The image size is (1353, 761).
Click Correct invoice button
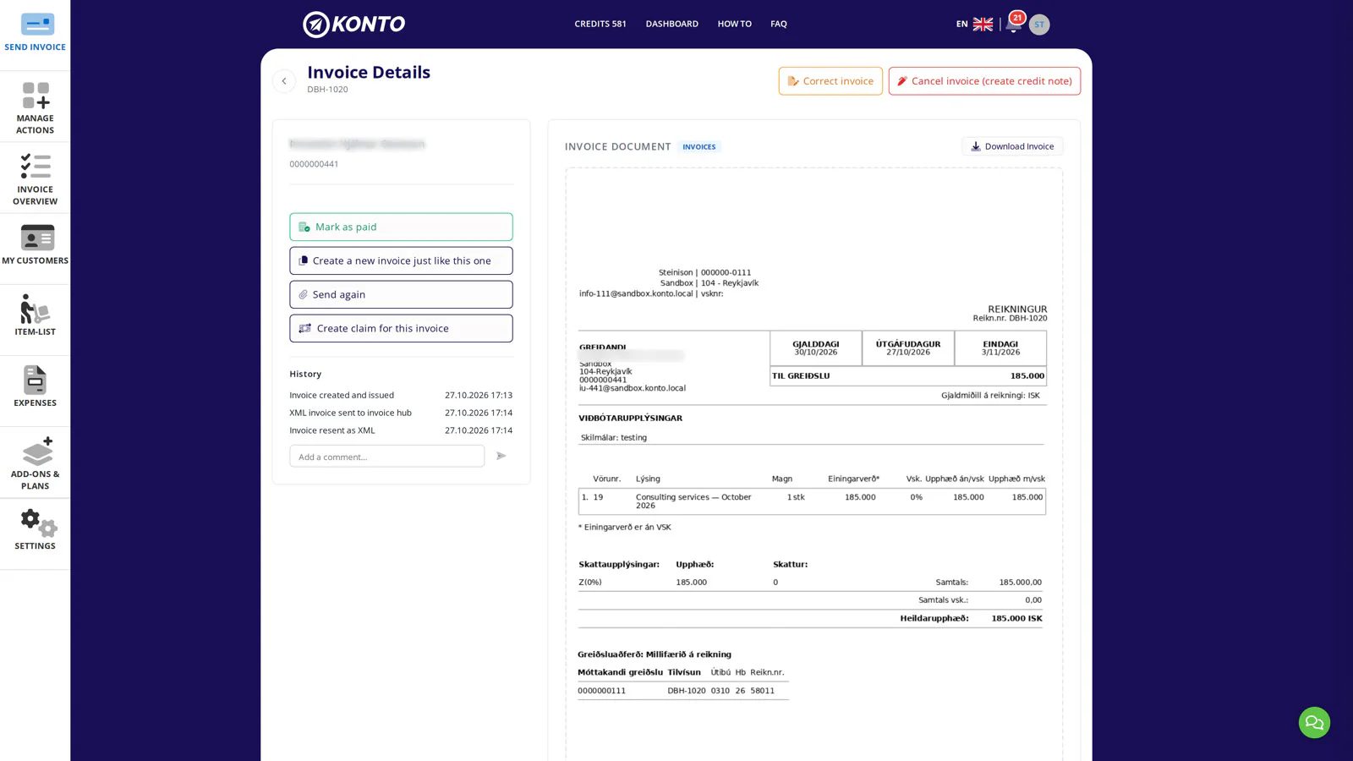[830, 81]
